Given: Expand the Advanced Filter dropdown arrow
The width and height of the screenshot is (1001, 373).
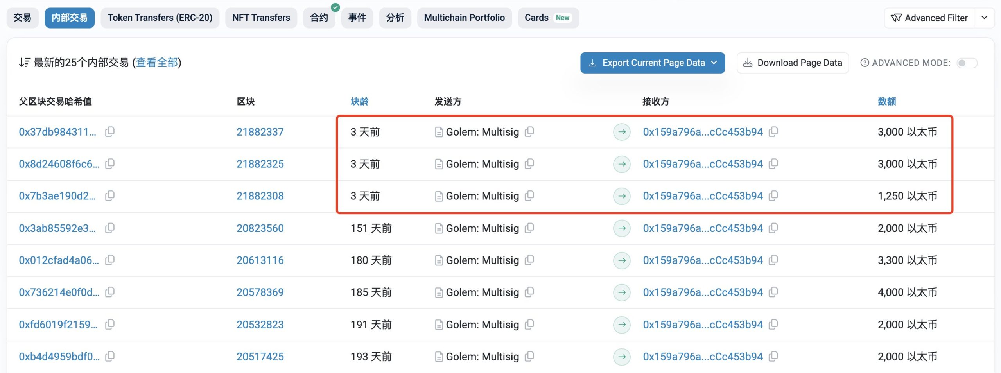Looking at the screenshot, I should click(x=985, y=18).
